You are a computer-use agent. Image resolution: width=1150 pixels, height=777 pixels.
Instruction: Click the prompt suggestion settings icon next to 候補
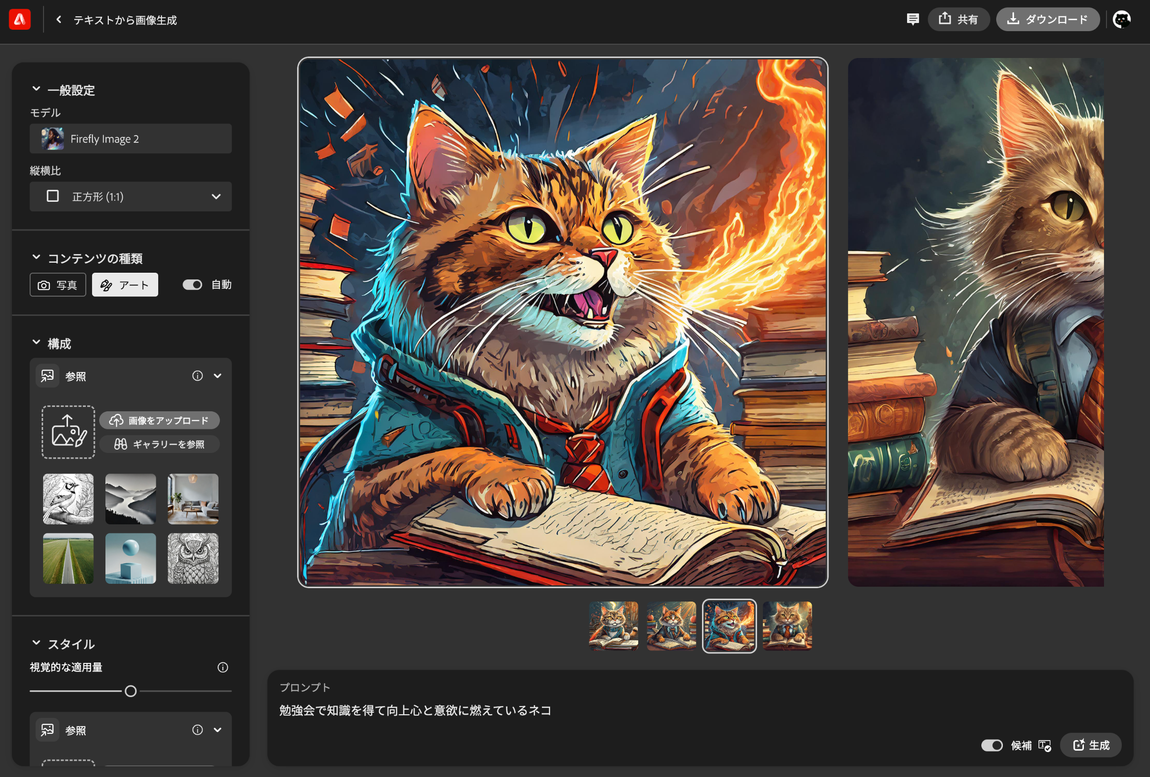pyautogui.click(x=1045, y=745)
